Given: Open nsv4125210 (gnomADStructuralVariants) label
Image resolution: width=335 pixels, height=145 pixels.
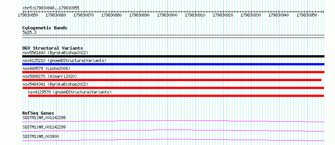Looking at the screenshot, I should [64, 60].
